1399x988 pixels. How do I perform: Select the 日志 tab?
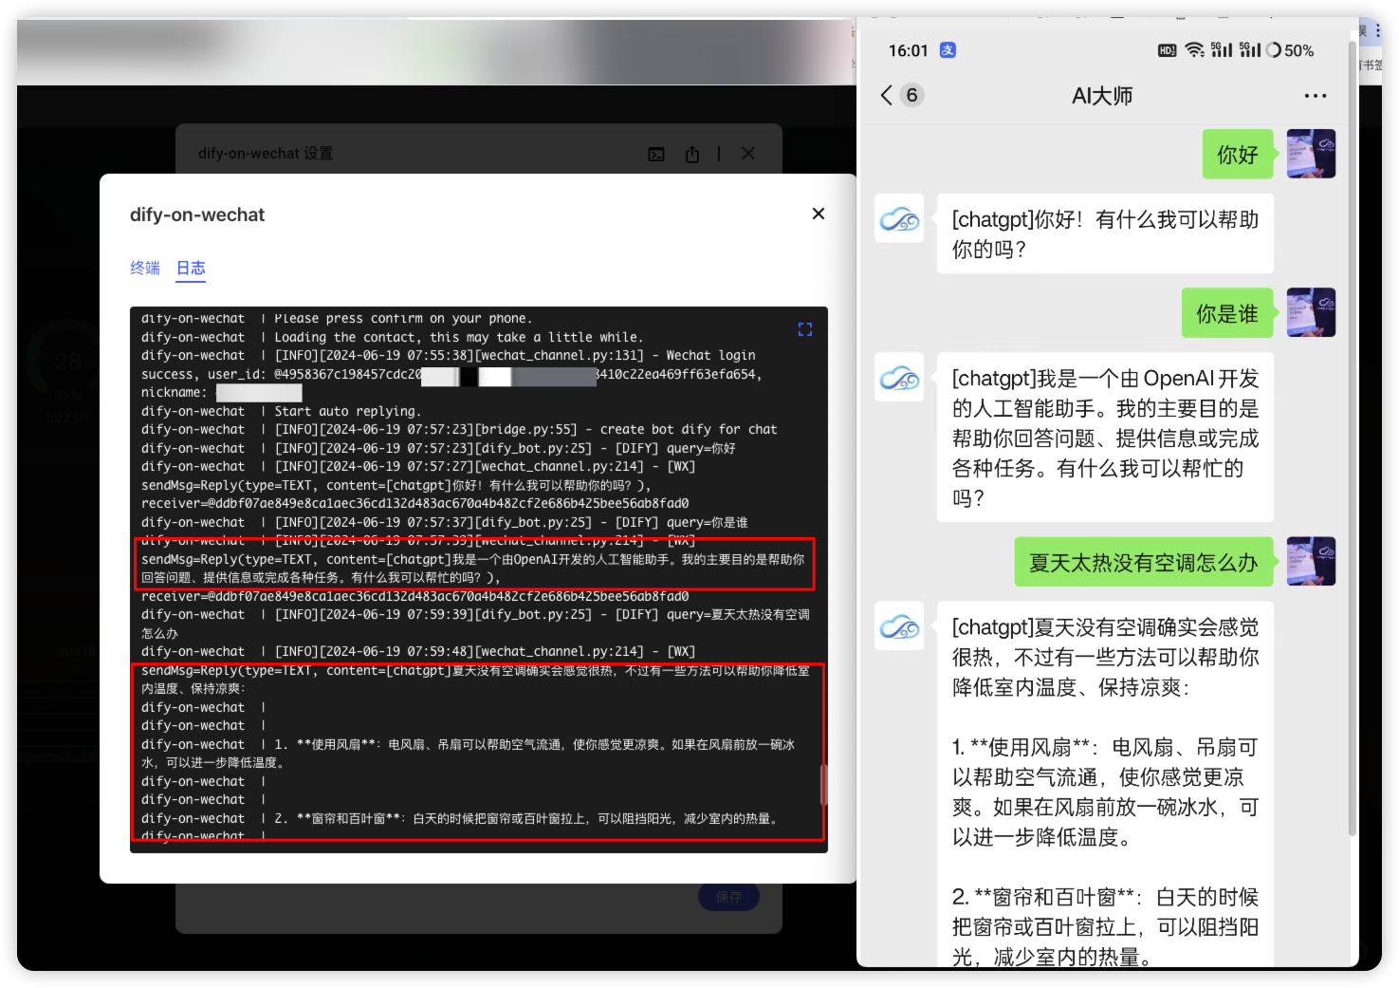(x=191, y=269)
